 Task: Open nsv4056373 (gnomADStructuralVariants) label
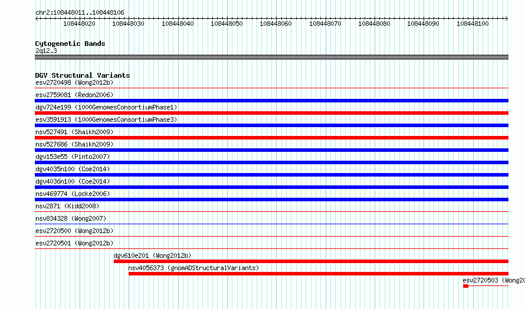193,268
